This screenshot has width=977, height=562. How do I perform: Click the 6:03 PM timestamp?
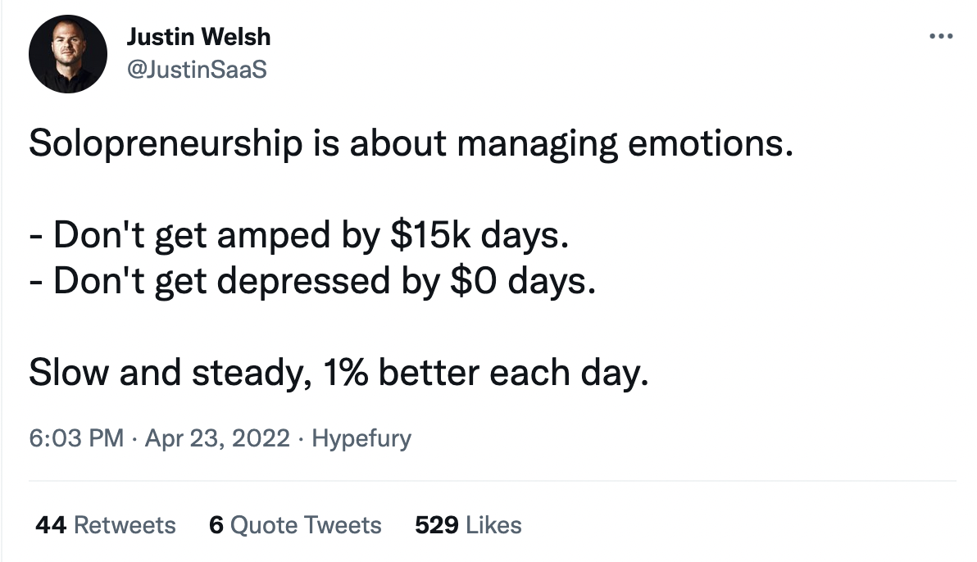pos(76,438)
